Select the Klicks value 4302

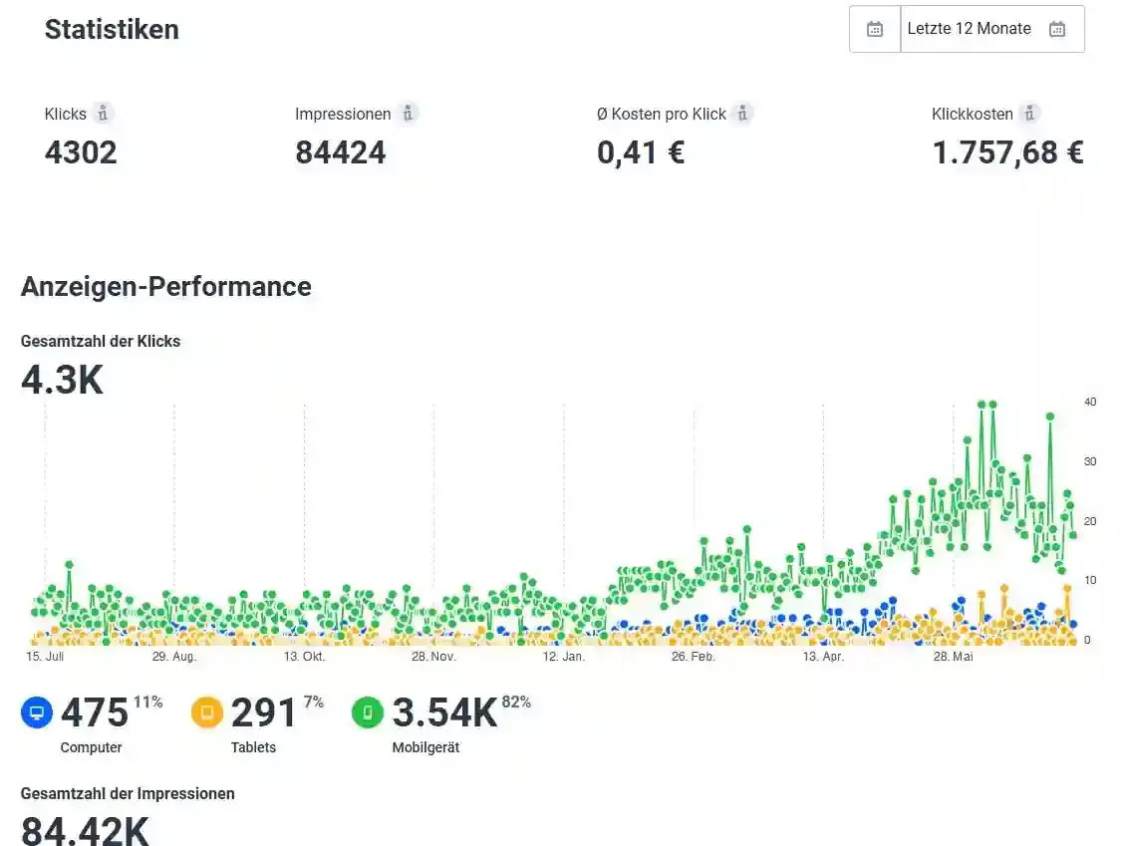click(81, 152)
